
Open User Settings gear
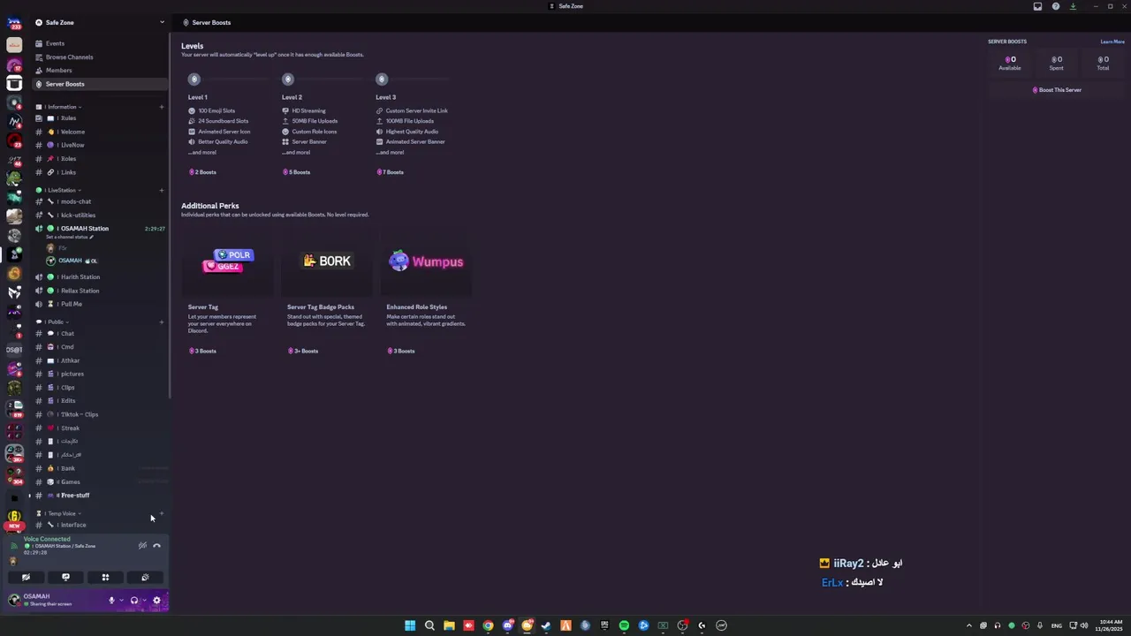click(x=156, y=601)
